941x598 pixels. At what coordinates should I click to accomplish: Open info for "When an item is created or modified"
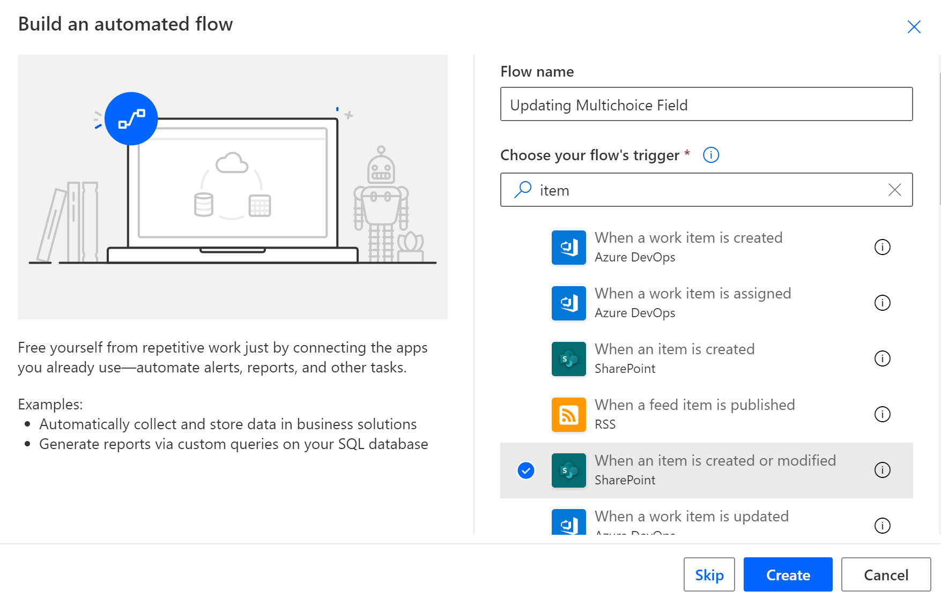pyautogui.click(x=882, y=470)
